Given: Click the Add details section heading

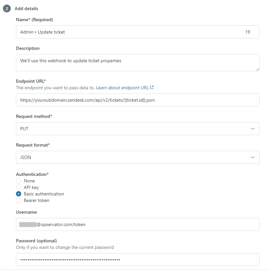Looking at the screenshot, I should 26,8.
